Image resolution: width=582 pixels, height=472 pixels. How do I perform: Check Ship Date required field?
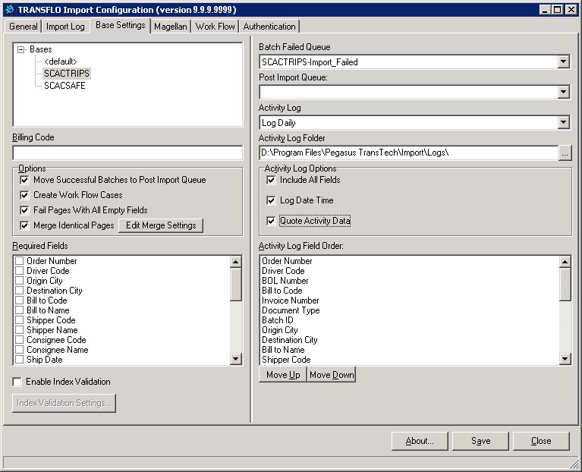19,360
